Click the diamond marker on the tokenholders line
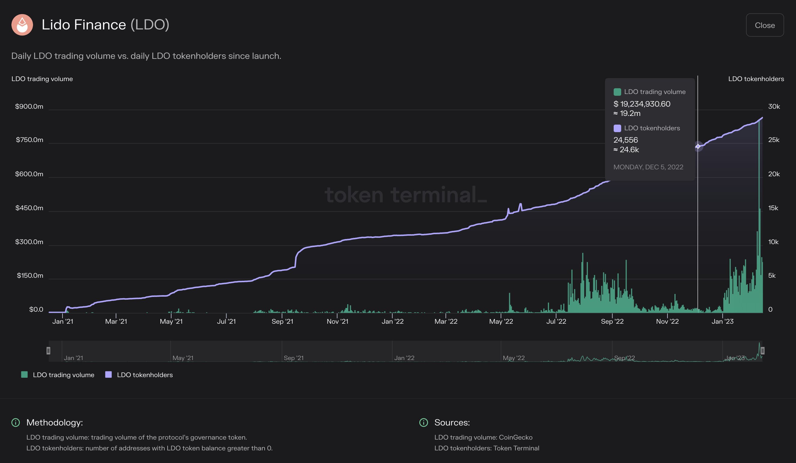This screenshot has width=796, height=463. tap(698, 147)
